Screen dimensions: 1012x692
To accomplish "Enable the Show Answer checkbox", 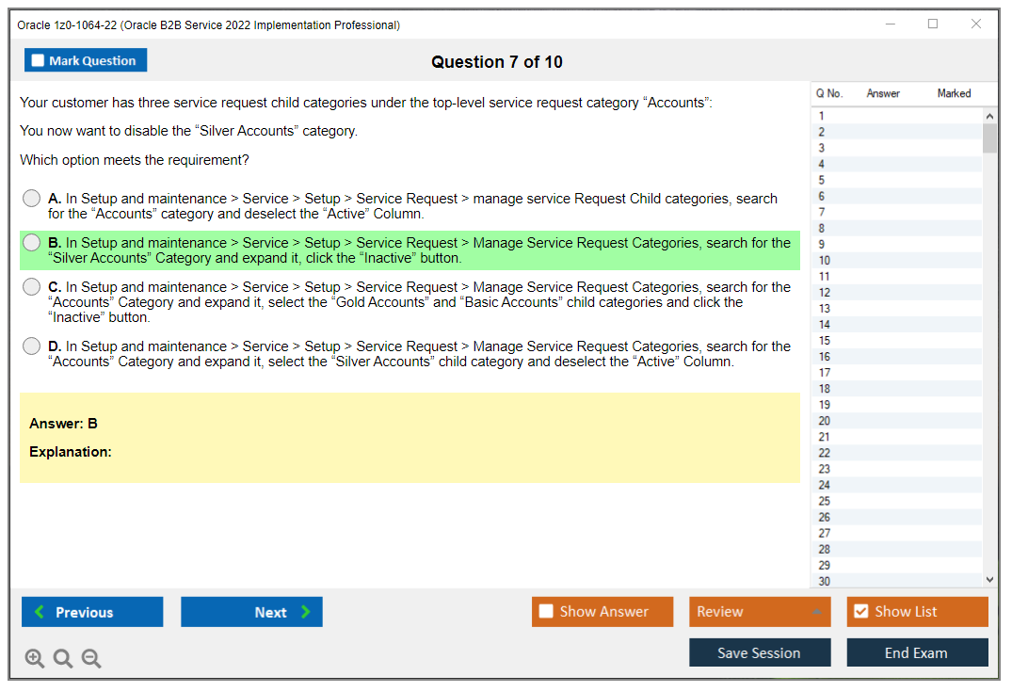I will coord(546,612).
